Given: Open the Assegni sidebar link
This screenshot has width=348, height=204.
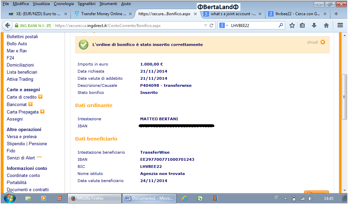Looking at the screenshot, I should tap(15, 119).
